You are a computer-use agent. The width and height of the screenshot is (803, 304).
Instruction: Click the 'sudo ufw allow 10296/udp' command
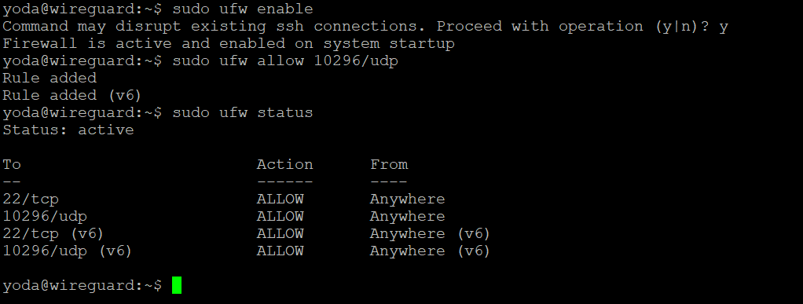click(285, 61)
